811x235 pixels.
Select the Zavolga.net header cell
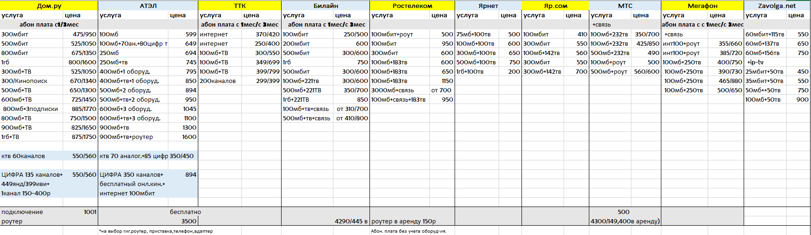[x=777, y=6]
